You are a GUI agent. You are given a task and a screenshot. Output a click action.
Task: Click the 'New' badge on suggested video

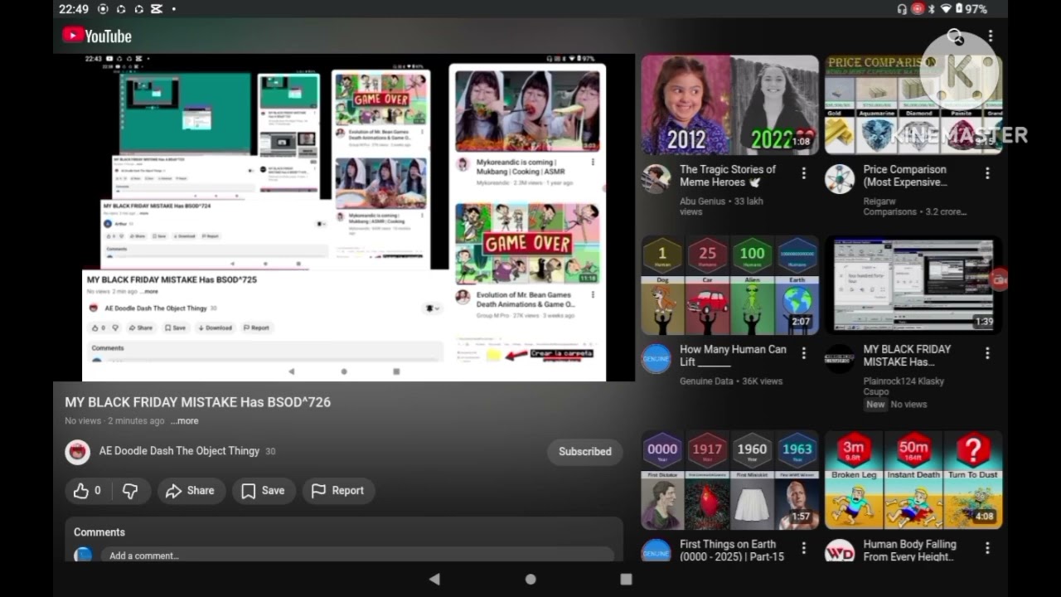coord(875,405)
